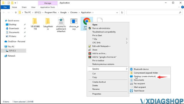
Task: Select the chrome_proxy application icon
Action: [x=74, y=21]
